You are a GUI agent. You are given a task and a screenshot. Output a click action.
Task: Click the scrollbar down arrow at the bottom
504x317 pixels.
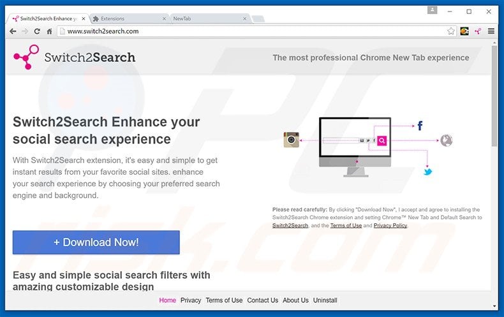click(494, 306)
